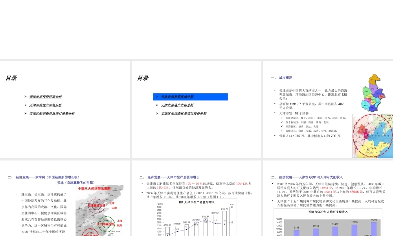Click the 4337.73 bar in the GDP chart
393x236 pixels.
pyautogui.click(x=224, y=223)
